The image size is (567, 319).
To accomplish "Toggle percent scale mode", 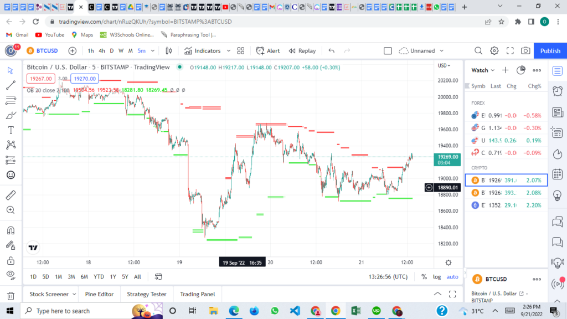I will [x=424, y=277].
